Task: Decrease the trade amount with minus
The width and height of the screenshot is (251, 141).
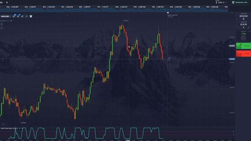Action: point(239,27)
